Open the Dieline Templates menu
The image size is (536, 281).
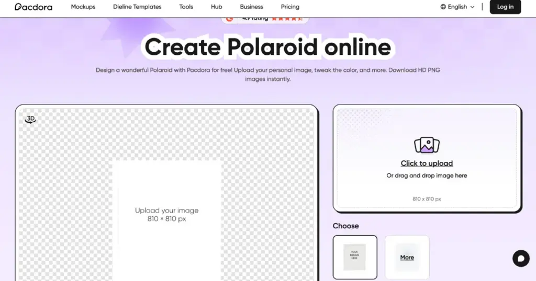click(137, 7)
